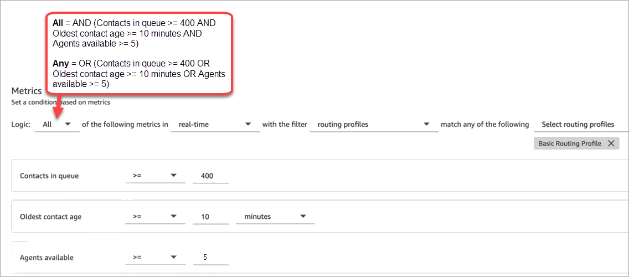629x277 pixels.
Task: Click the All/Any logic explanation callout
Action: click(138, 54)
